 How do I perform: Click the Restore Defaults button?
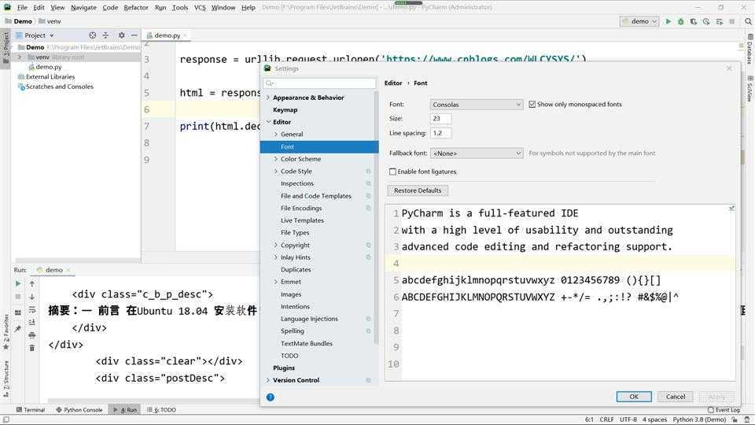418,190
